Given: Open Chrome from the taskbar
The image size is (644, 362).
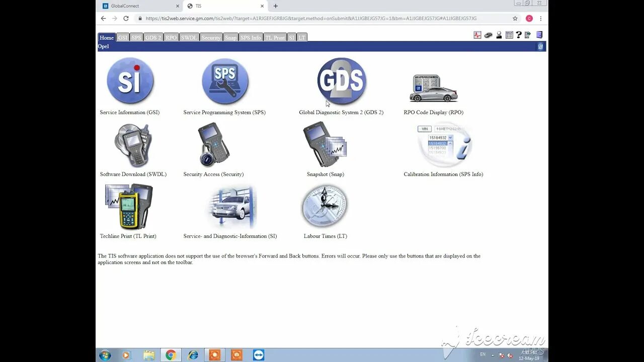Looking at the screenshot, I should coord(171,355).
